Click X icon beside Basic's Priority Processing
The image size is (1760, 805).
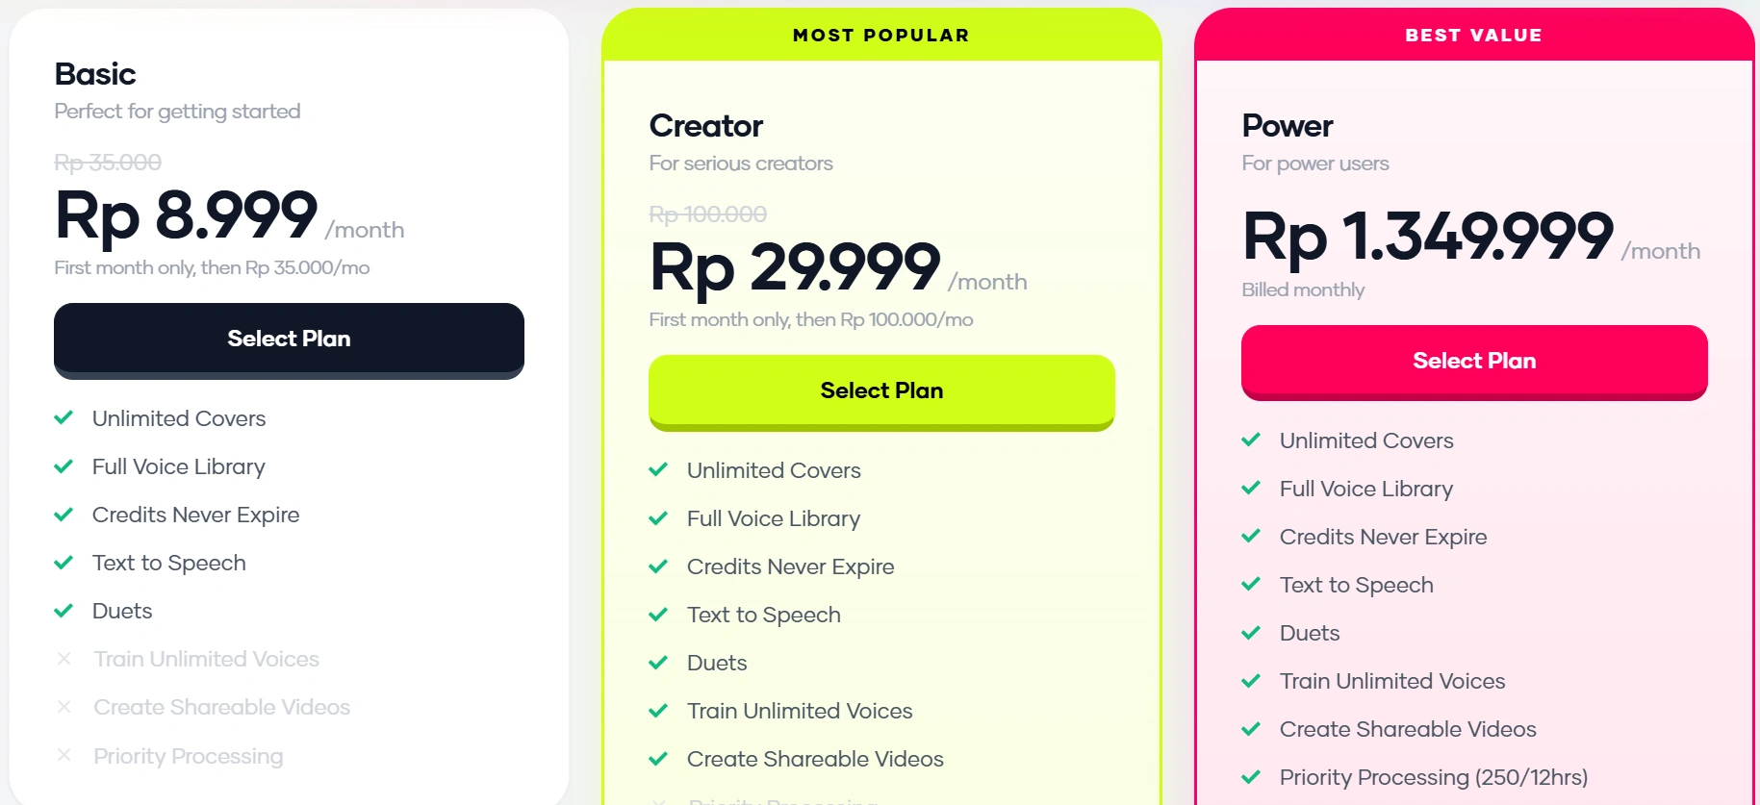tap(64, 756)
